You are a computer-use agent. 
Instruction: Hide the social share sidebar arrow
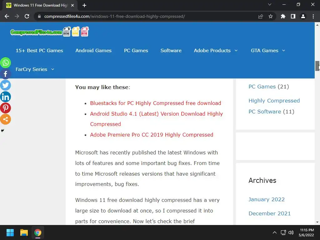tap(2, 130)
